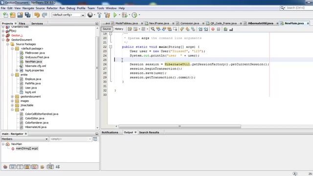Image resolution: width=313 pixels, height=176 pixels.
Task: Toggle Sort by Source in Navigator
Action: click(58, 167)
